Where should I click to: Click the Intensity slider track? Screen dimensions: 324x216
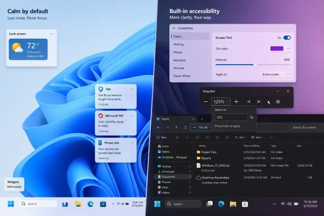click(x=253, y=65)
